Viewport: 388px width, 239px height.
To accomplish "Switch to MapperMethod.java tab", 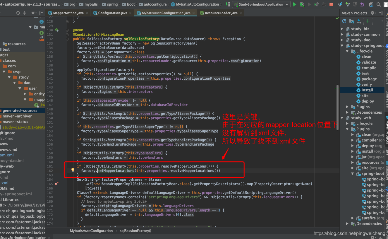I will [68, 13].
